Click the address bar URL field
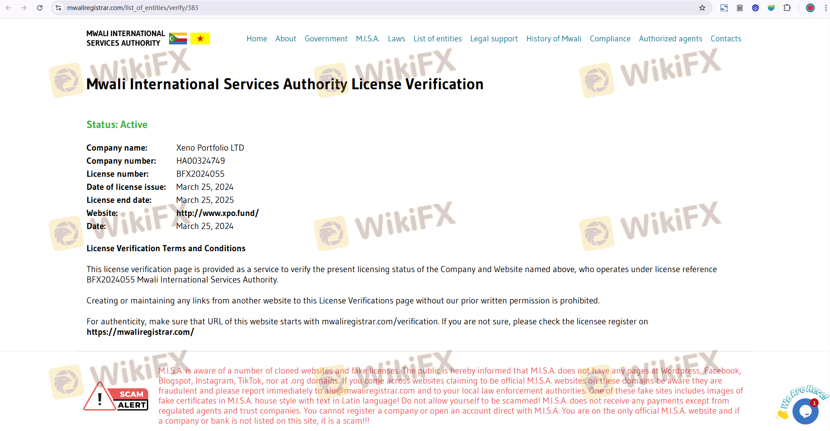 (349, 8)
